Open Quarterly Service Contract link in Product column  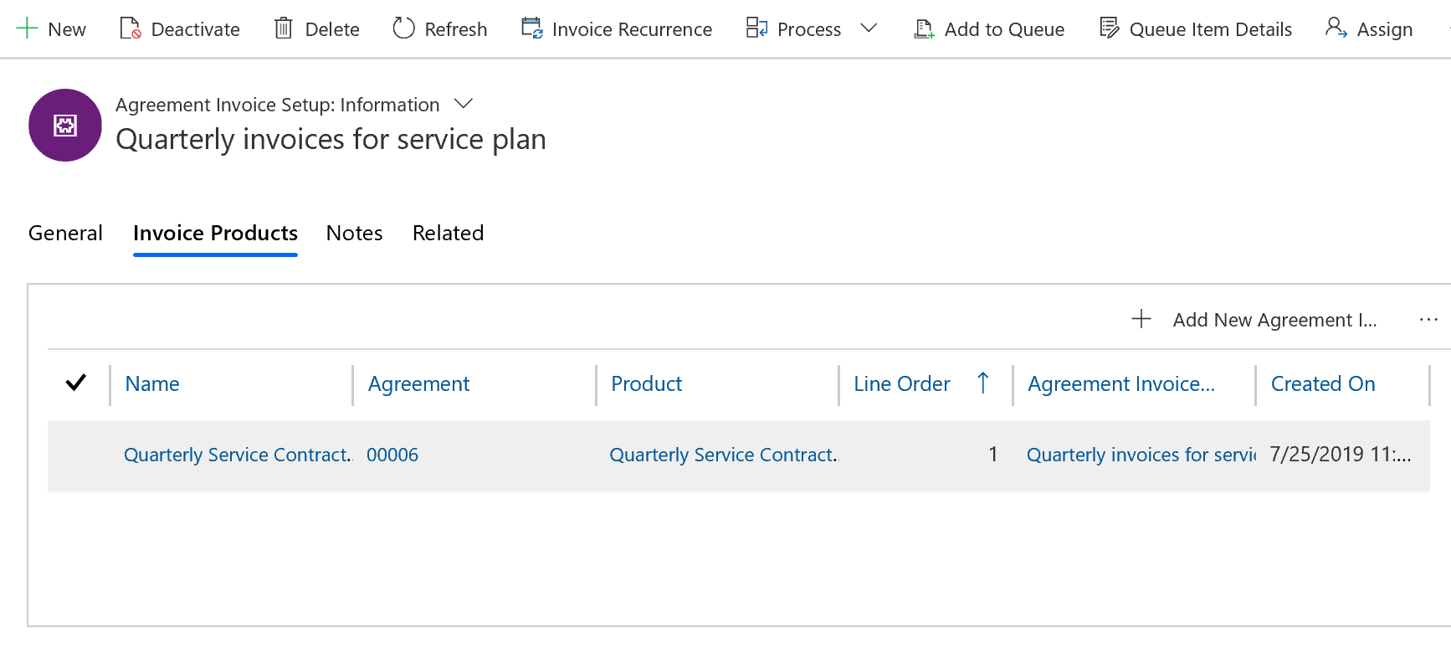(x=724, y=455)
